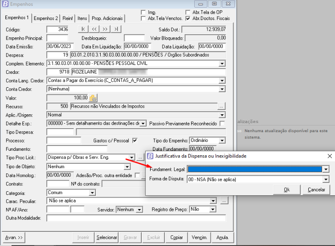Toggle Abr.Tela Venctos. checkbox
Screen dimensions: 335x246
(x=143, y=19)
